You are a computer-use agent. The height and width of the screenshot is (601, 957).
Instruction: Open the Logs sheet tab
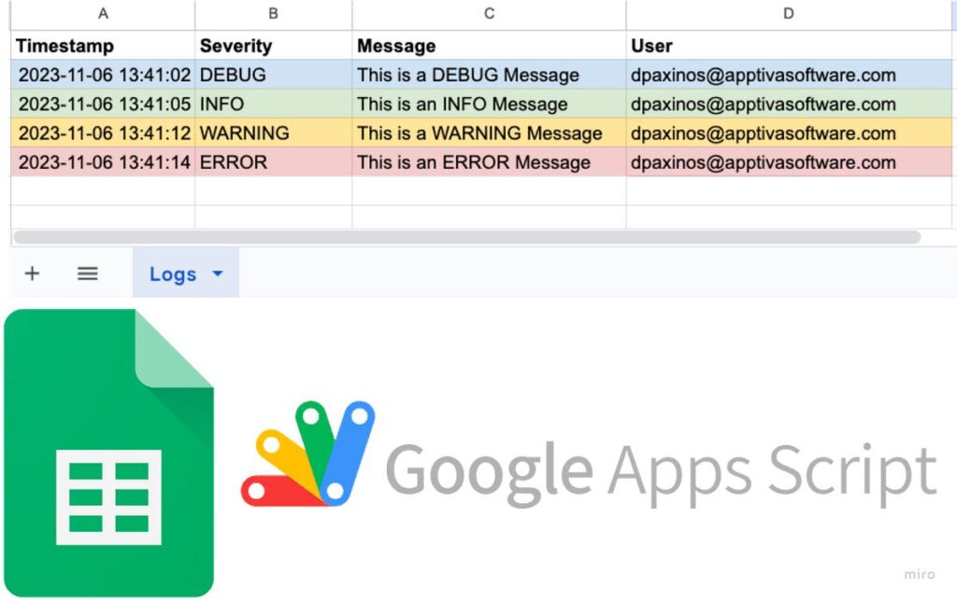click(186, 273)
